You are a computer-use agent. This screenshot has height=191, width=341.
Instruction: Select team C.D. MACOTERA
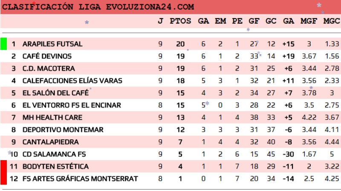click(48, 68)
